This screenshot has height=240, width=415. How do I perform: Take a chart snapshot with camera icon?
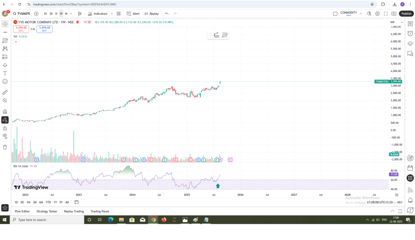tap(394, 14)
